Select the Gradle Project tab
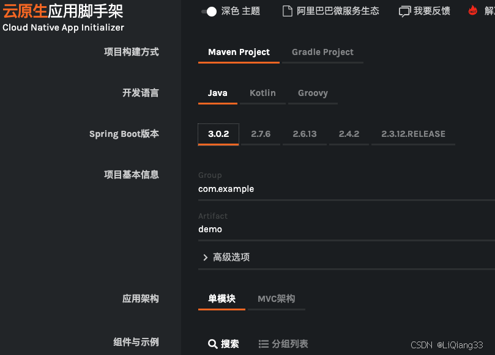Screen dimensions: 495x355 pyautogui.click(x=322, y=53)
